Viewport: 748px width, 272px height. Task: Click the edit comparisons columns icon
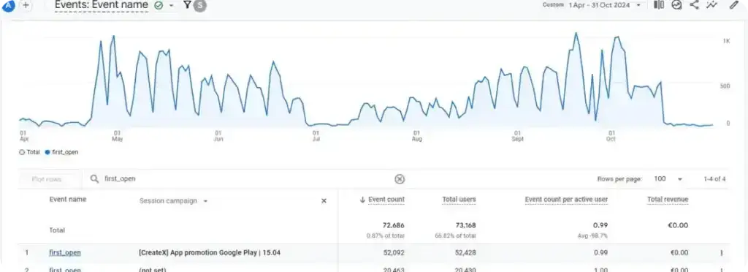[659, 5]
